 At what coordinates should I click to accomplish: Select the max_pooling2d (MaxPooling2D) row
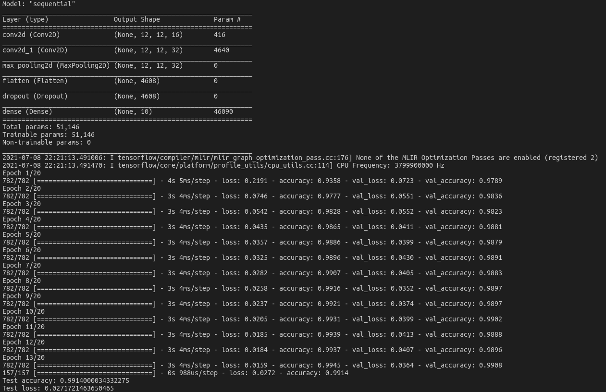(56, 65)
